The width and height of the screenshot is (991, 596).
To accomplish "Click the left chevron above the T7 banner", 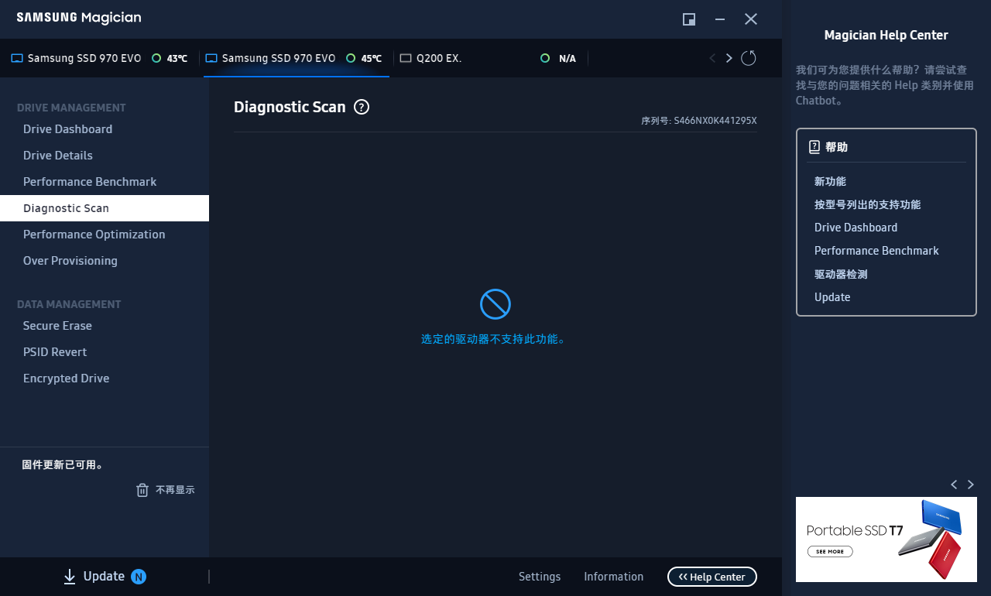I will point(954,485).
